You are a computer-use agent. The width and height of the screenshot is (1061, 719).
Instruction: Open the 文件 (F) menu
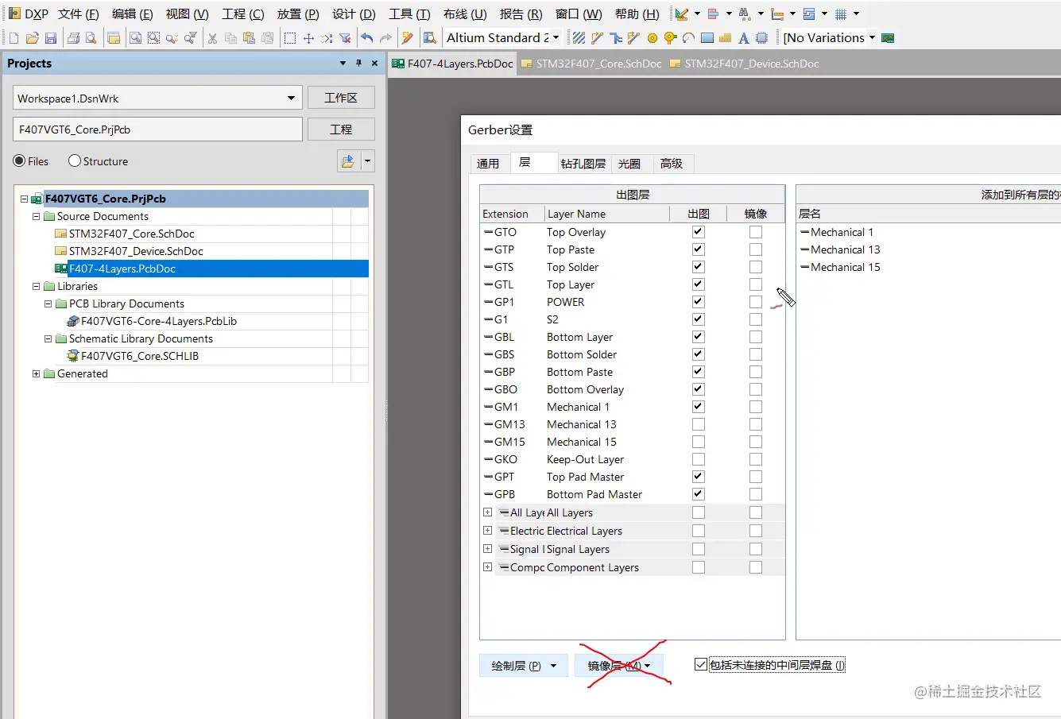(x=78, y=14)
